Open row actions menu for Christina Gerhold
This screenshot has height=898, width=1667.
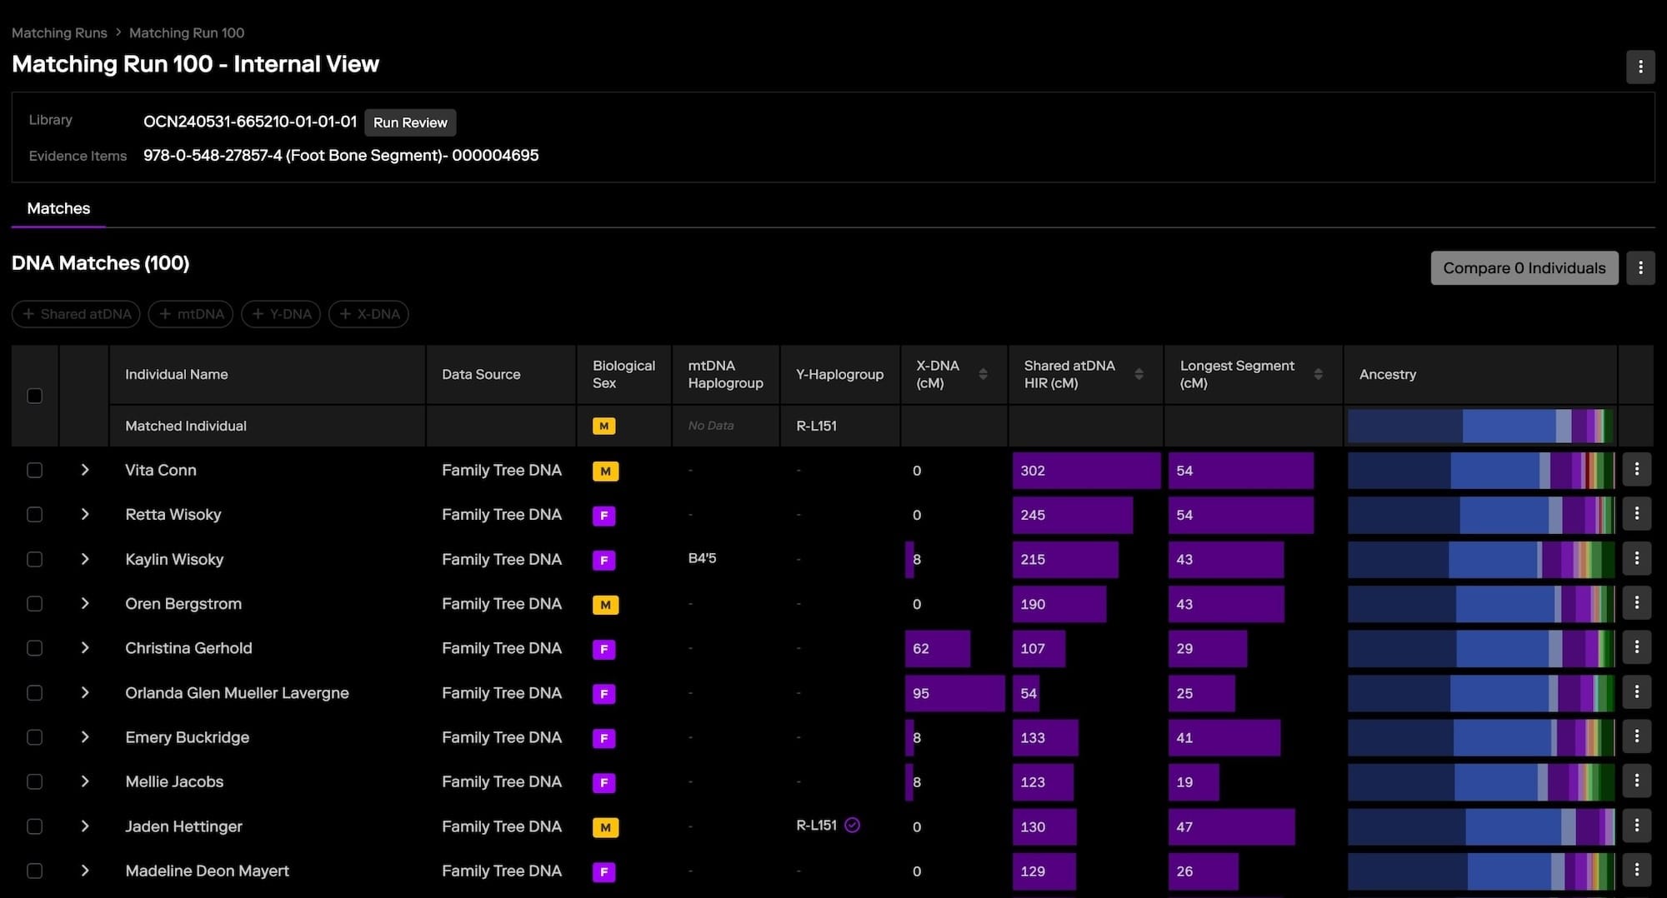pos(1636,647)
